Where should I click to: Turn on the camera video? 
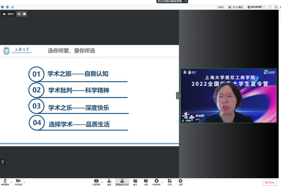click(x=18, y=181)
